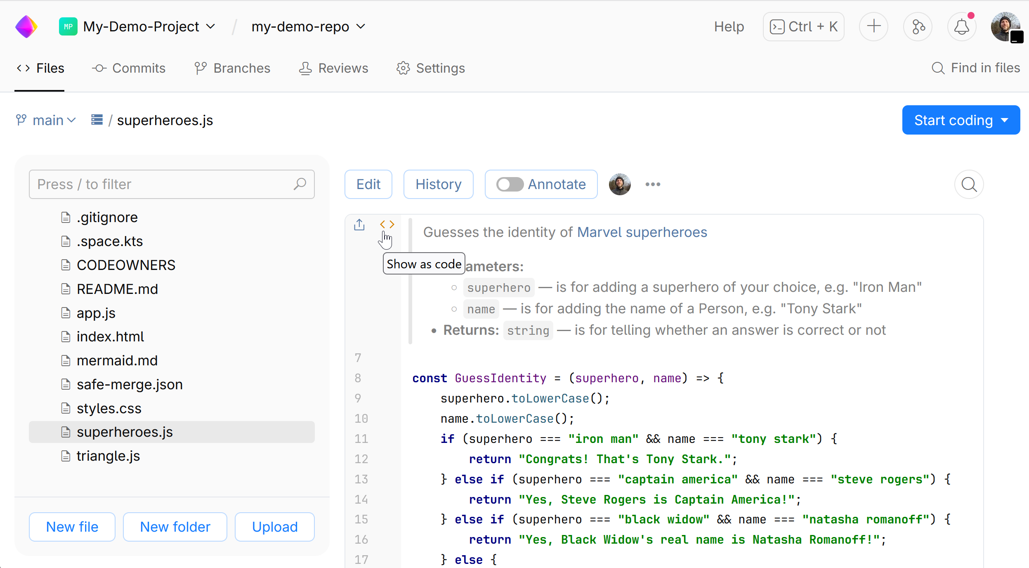Viewport: 1029px width, 568px height.
Task: Click the file tree icon in the breadcrumb
Action: coord(97,120)
